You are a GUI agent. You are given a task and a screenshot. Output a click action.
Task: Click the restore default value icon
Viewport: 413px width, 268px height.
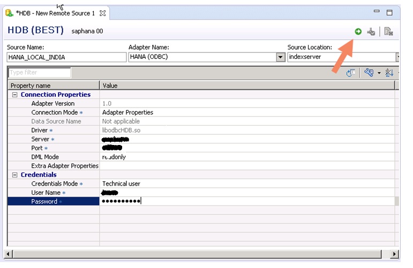(x=350, y=73)
